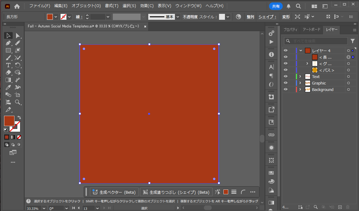Open the fill color dropdown in control bar
The height and width of the screenshot is (211, 359).
56,17
